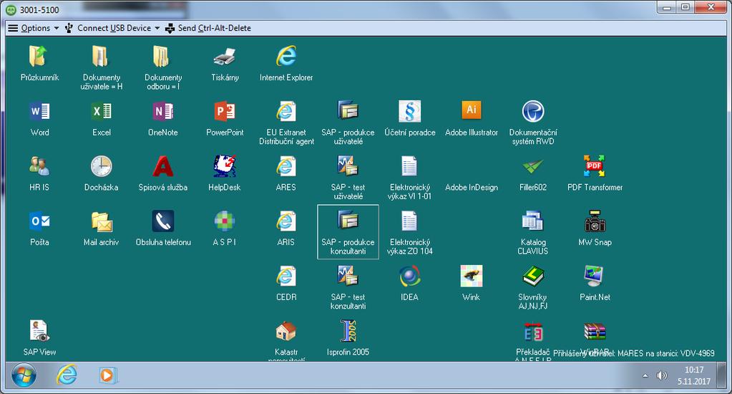Open Windows Media Player taskbar icon
The image size is (732, 394).
(107, 375)
